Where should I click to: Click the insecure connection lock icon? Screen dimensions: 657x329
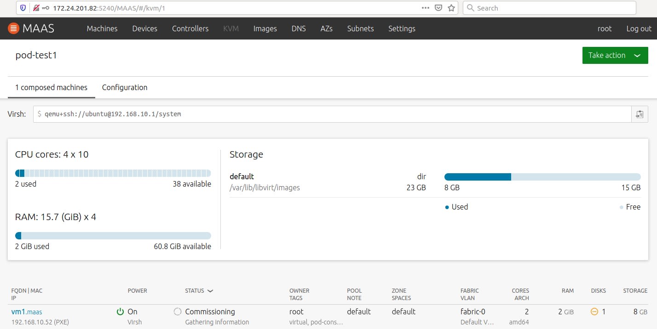36,8
